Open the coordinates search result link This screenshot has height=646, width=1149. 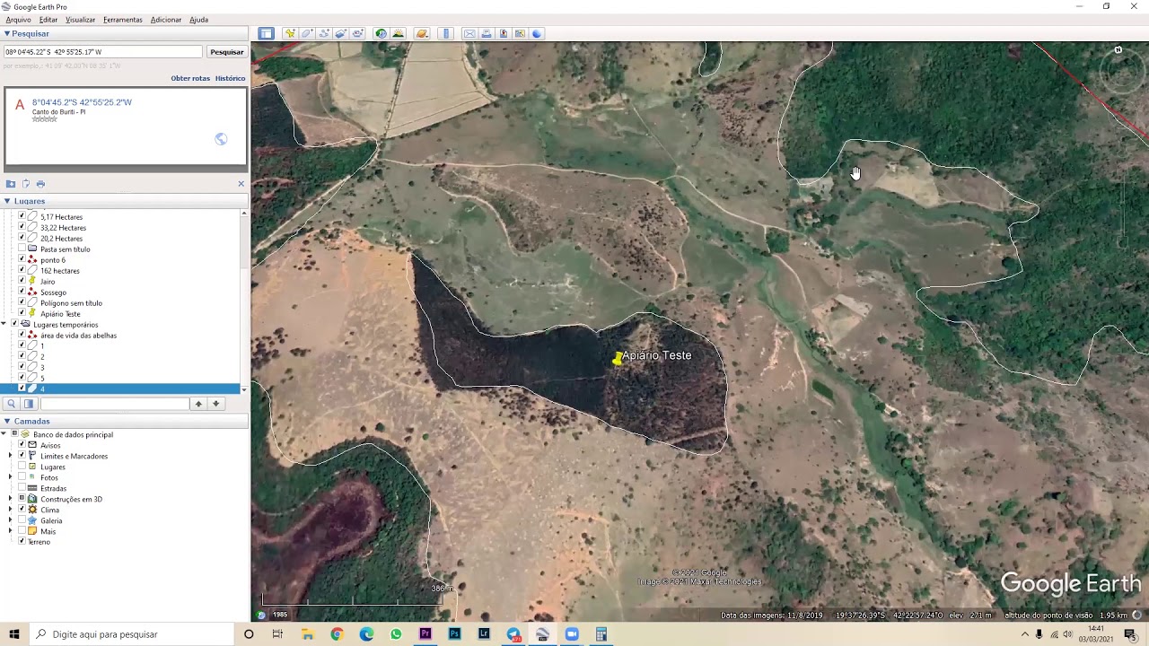82,102
